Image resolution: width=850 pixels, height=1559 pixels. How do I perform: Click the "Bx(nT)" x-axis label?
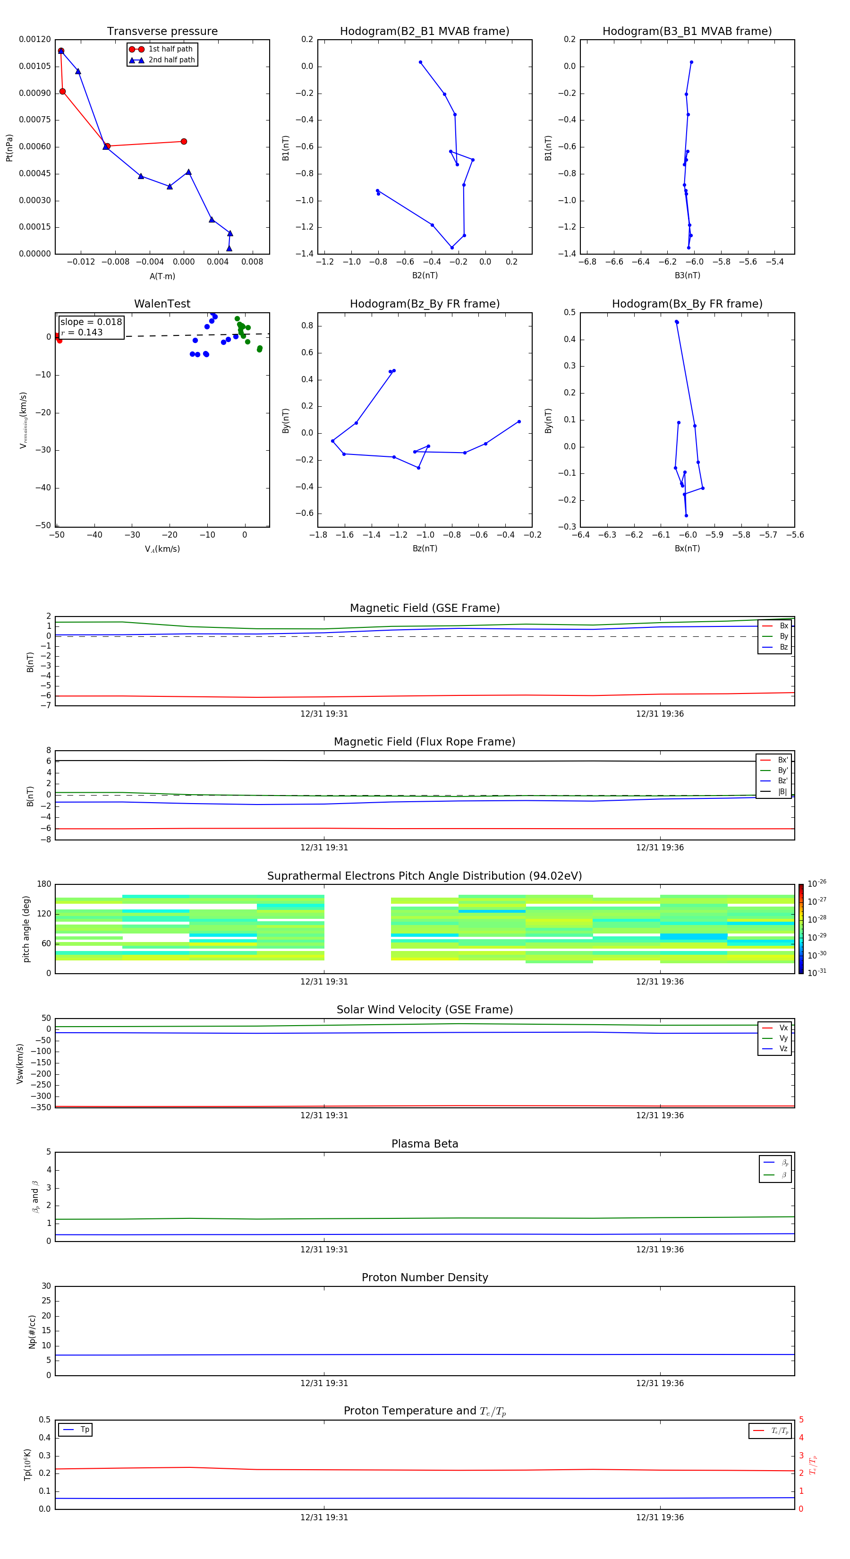(x=687, y=548)
